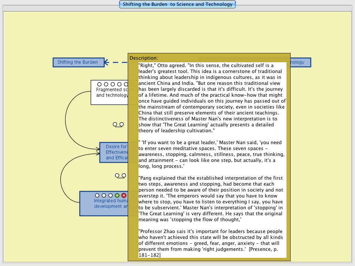The height and width of the screenshot is (266, 355).
Task: Select leftmost white circle in Integrated node
Action: click(97, 195)
